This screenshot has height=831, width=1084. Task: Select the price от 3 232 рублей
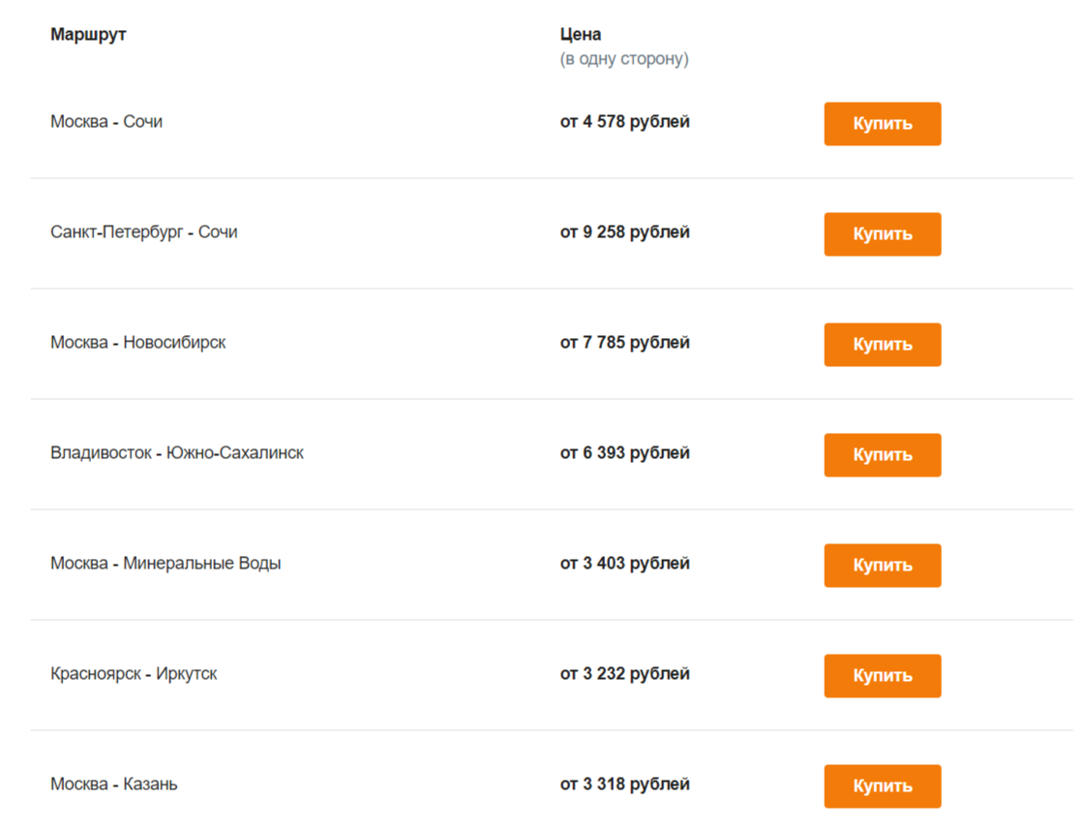[x=624, y=674]
